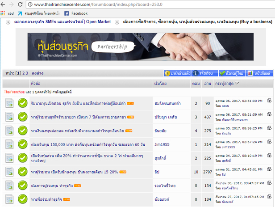Click the create poll สร้างโพลล์ button
Image resolution: width=275 pixels, height=207 pixels.
coord(259,73)
